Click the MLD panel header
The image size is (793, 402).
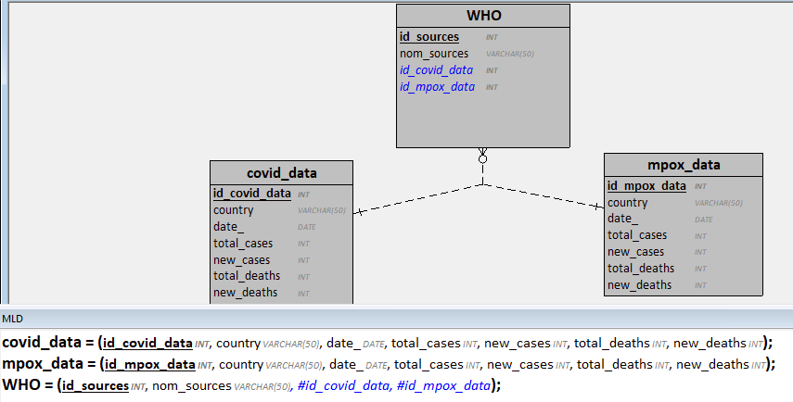397,318
